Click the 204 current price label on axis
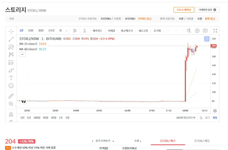 tap(214, 46)
